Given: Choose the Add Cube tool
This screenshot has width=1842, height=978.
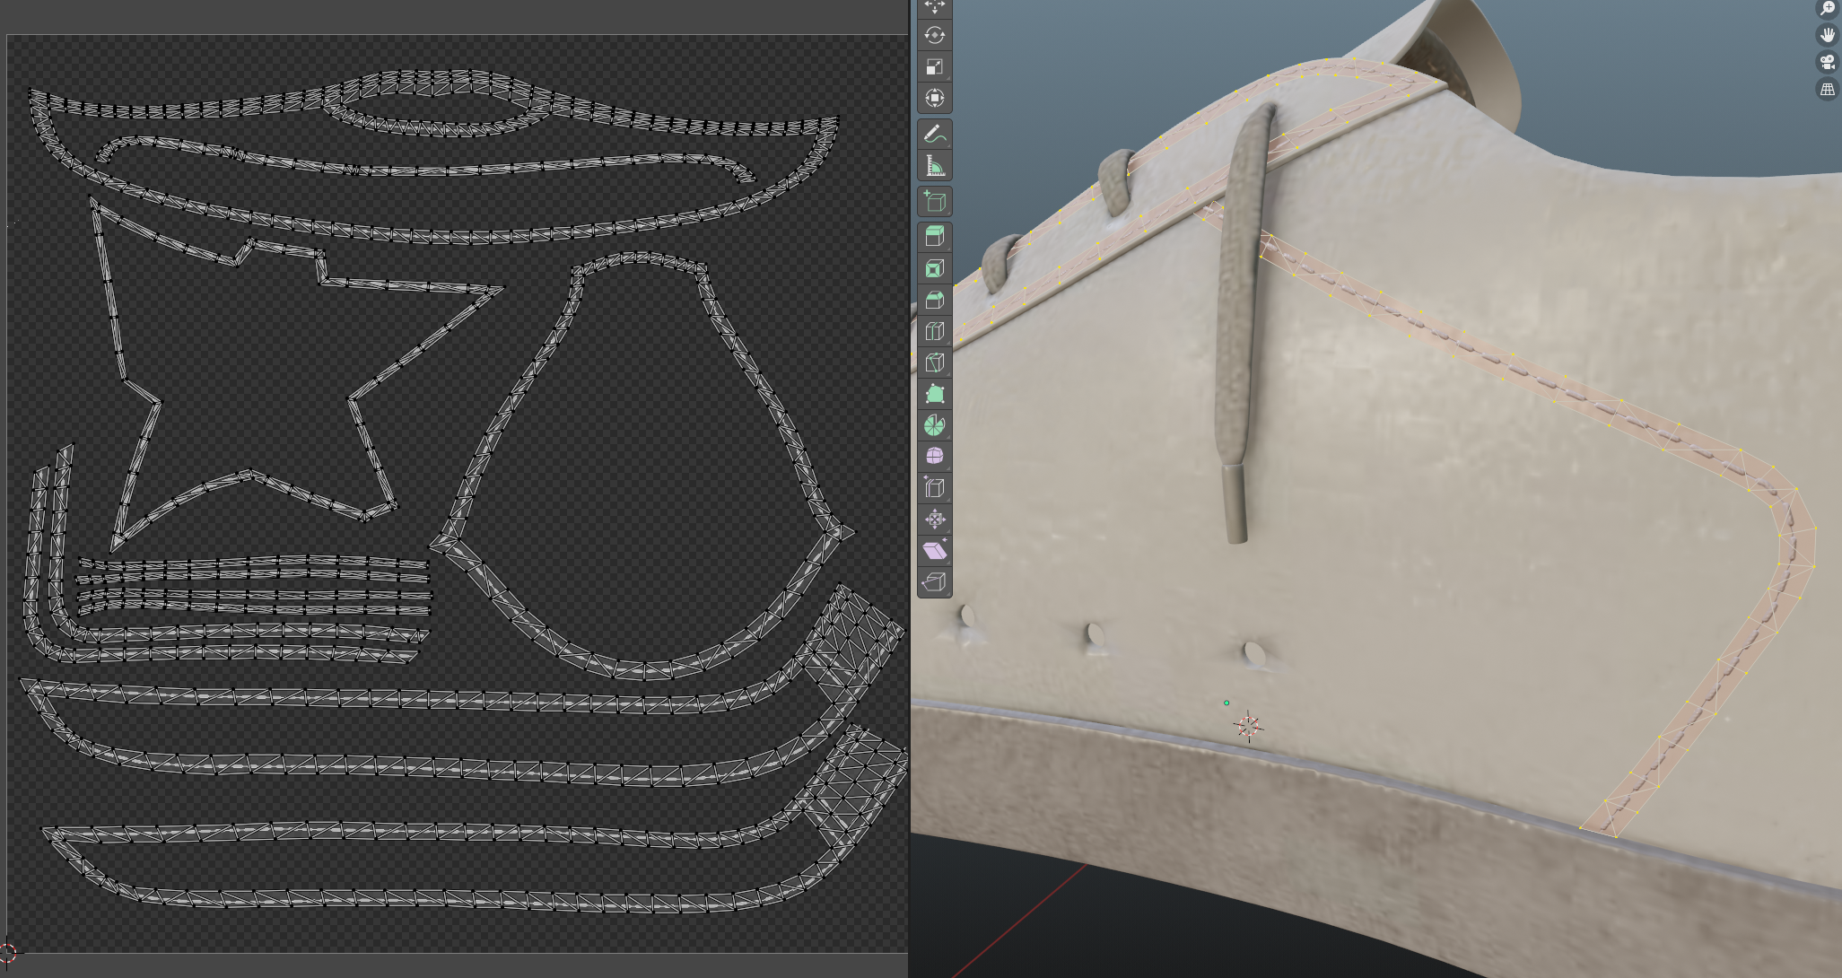Looking at the screenshot, I should (934, 202).
